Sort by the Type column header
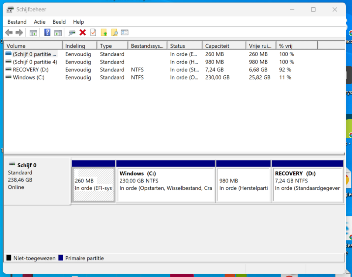 [x=112, y=46]
